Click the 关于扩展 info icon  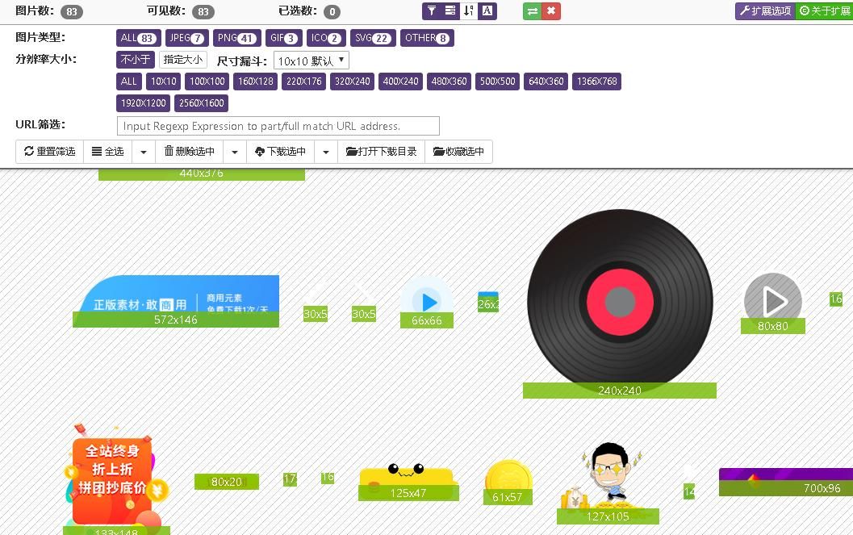(x=822, y=10)
